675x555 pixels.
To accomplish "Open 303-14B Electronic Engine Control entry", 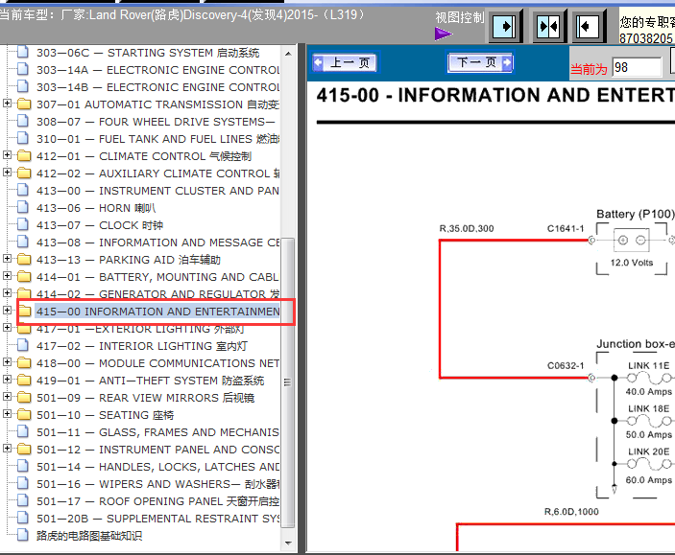I will tap(157, 87).
